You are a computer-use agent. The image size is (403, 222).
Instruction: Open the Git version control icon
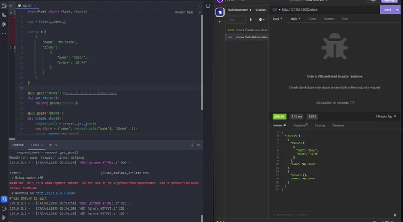pos(4,218)
